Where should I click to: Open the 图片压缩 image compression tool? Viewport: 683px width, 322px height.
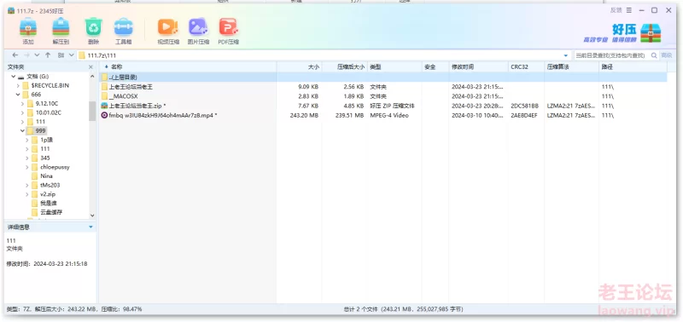198,27
